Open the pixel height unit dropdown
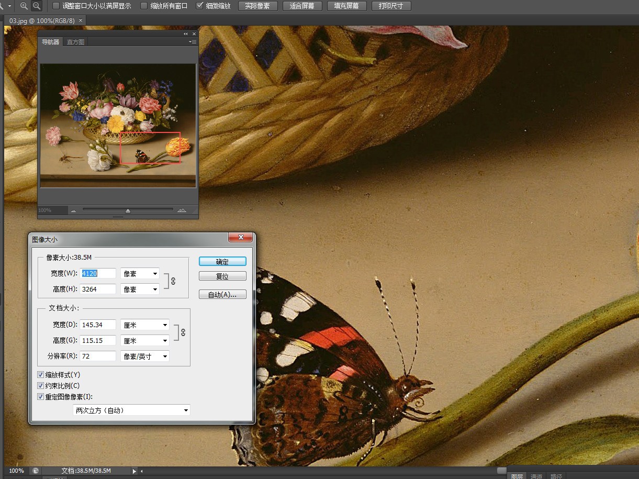Image resolution: width=639 pixels, height=479 pixels. [140, 289]
